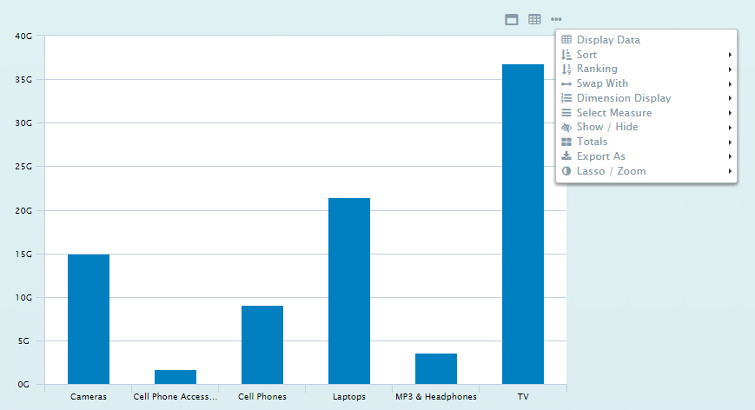Click the Lasso / Zoom half-circle icon
This screenshot has height=410, width=755.
point(566,171)
